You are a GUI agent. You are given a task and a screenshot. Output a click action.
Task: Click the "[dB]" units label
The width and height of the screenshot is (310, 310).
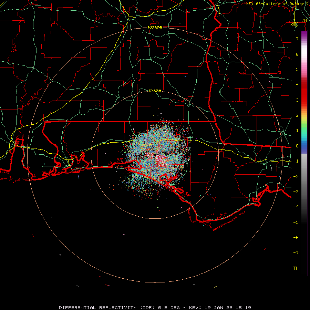pos(294,24)
